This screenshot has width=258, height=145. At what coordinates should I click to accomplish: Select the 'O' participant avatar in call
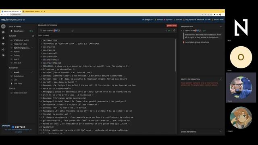(x=241, y=57)
